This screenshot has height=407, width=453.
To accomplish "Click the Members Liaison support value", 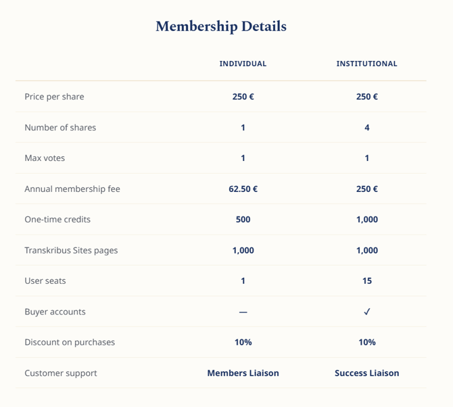I will point(243,373).
